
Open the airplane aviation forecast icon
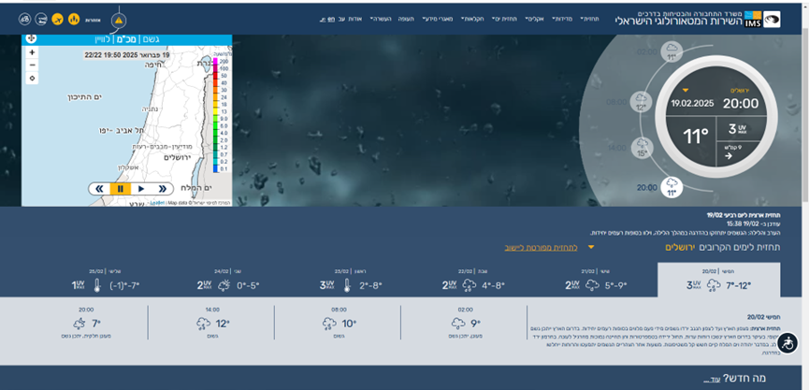[x=57, y=19]
